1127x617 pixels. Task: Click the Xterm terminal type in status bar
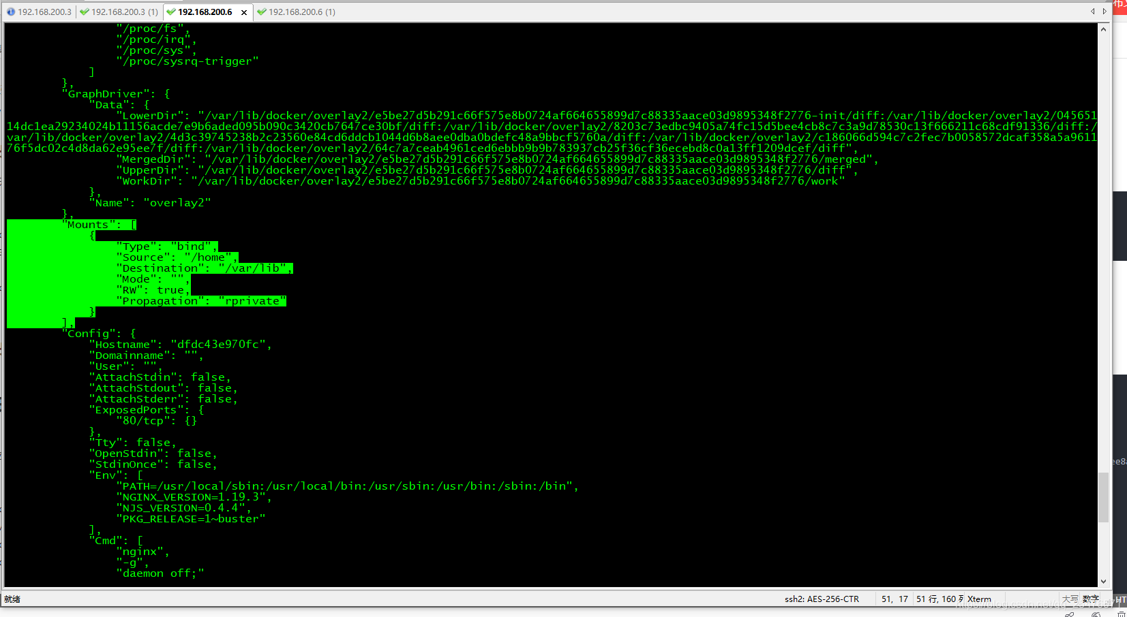[979, 599]
